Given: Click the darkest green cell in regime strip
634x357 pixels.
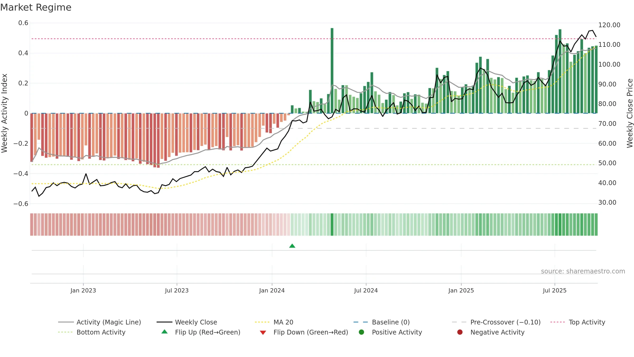Looking at the screenshot, I should point(332,225).
